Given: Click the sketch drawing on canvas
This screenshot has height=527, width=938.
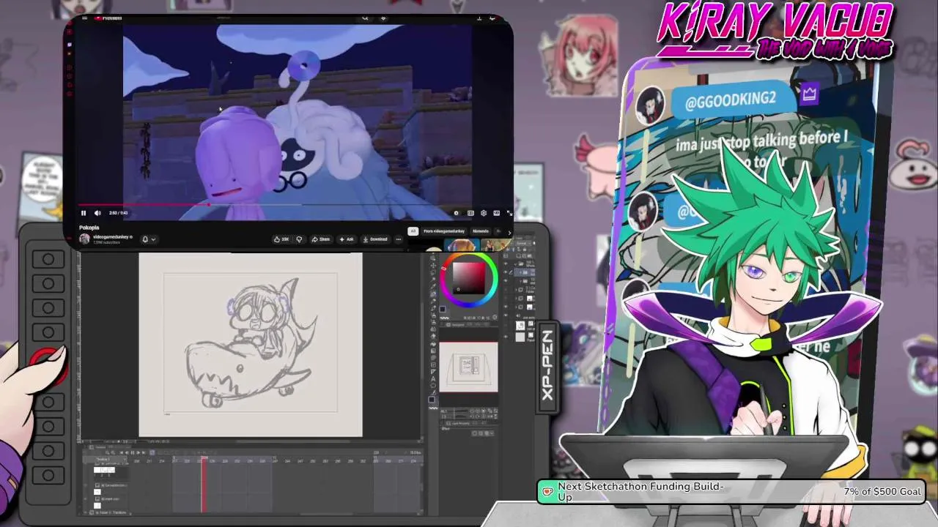Looking at the screenshot, I should tap(251, 345).
